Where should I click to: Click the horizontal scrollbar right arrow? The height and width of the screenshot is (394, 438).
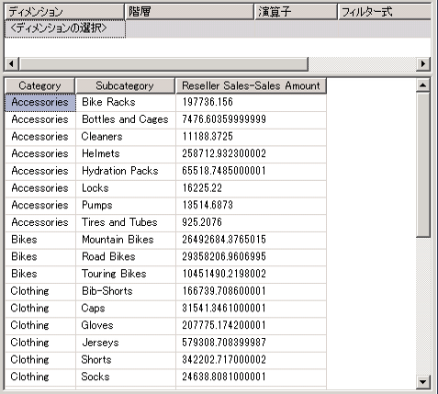click(423, 64)
